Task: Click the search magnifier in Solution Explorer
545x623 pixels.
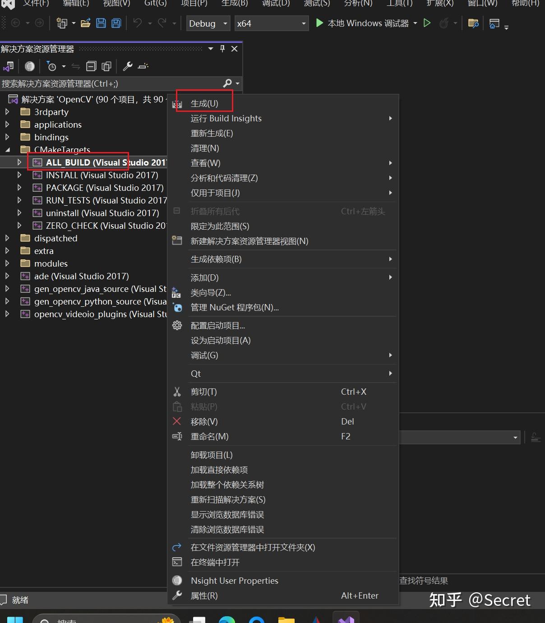Action: coord(227,83)
